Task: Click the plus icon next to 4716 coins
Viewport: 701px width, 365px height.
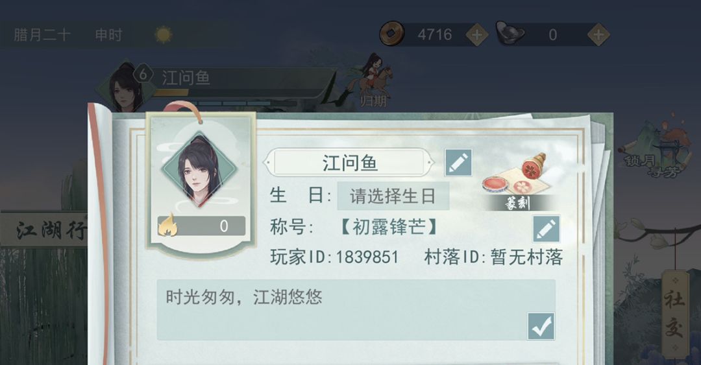Action: tap(477, 34)
